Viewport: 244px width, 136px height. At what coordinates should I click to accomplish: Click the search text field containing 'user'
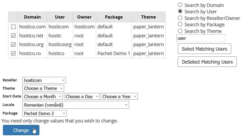click(201, 38)
